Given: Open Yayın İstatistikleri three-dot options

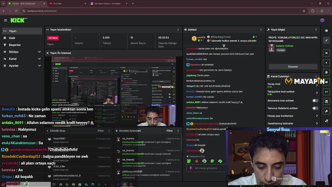Looking at the screenshot, I should click(178, 30).
